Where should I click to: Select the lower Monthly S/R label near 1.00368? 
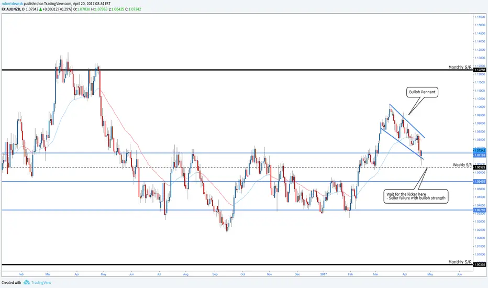tap(460, 262)
